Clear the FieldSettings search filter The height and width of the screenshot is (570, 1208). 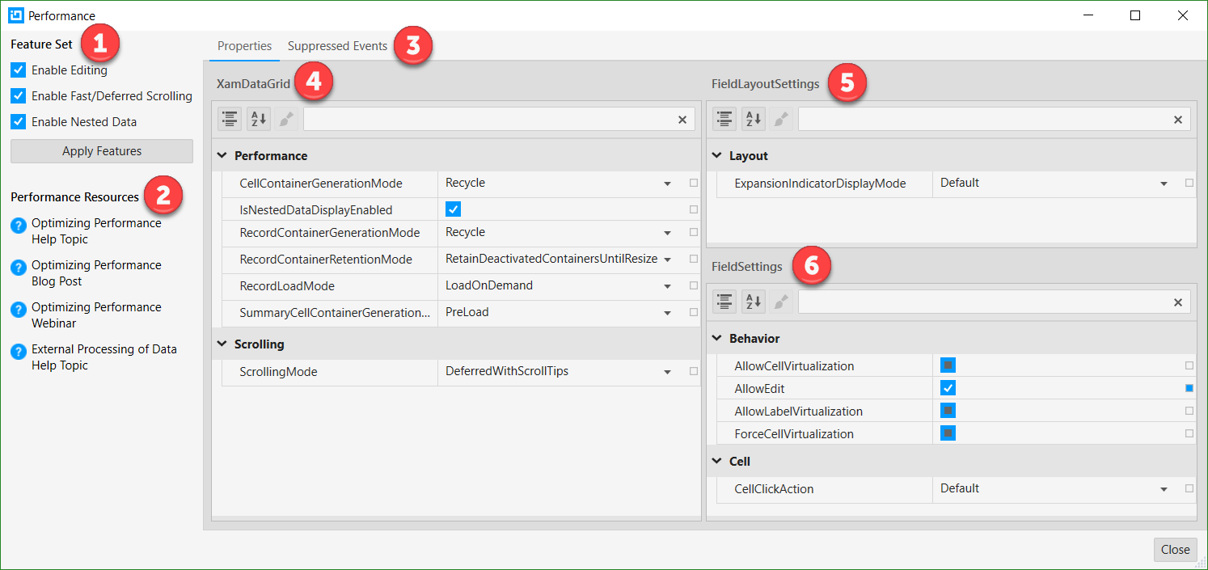click(1177, 302)
